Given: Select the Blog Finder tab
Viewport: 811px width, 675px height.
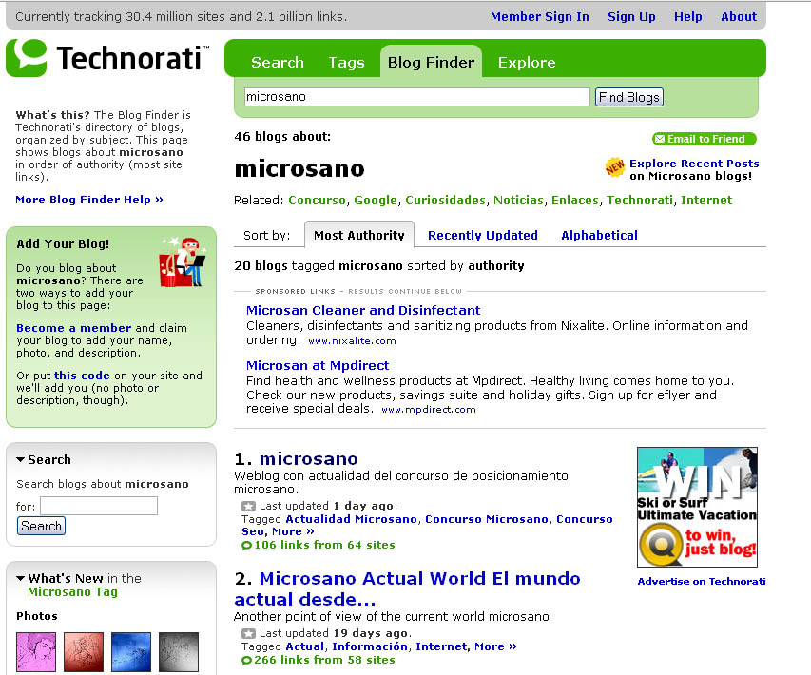Looking at the screenshot, I should pos(431,62).
